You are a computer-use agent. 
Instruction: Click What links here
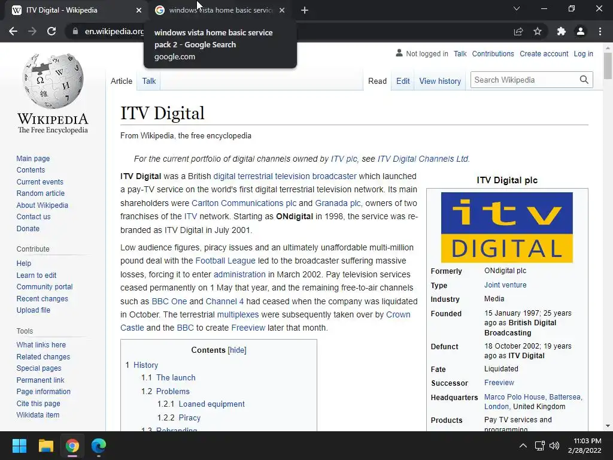tap(41, 344)
